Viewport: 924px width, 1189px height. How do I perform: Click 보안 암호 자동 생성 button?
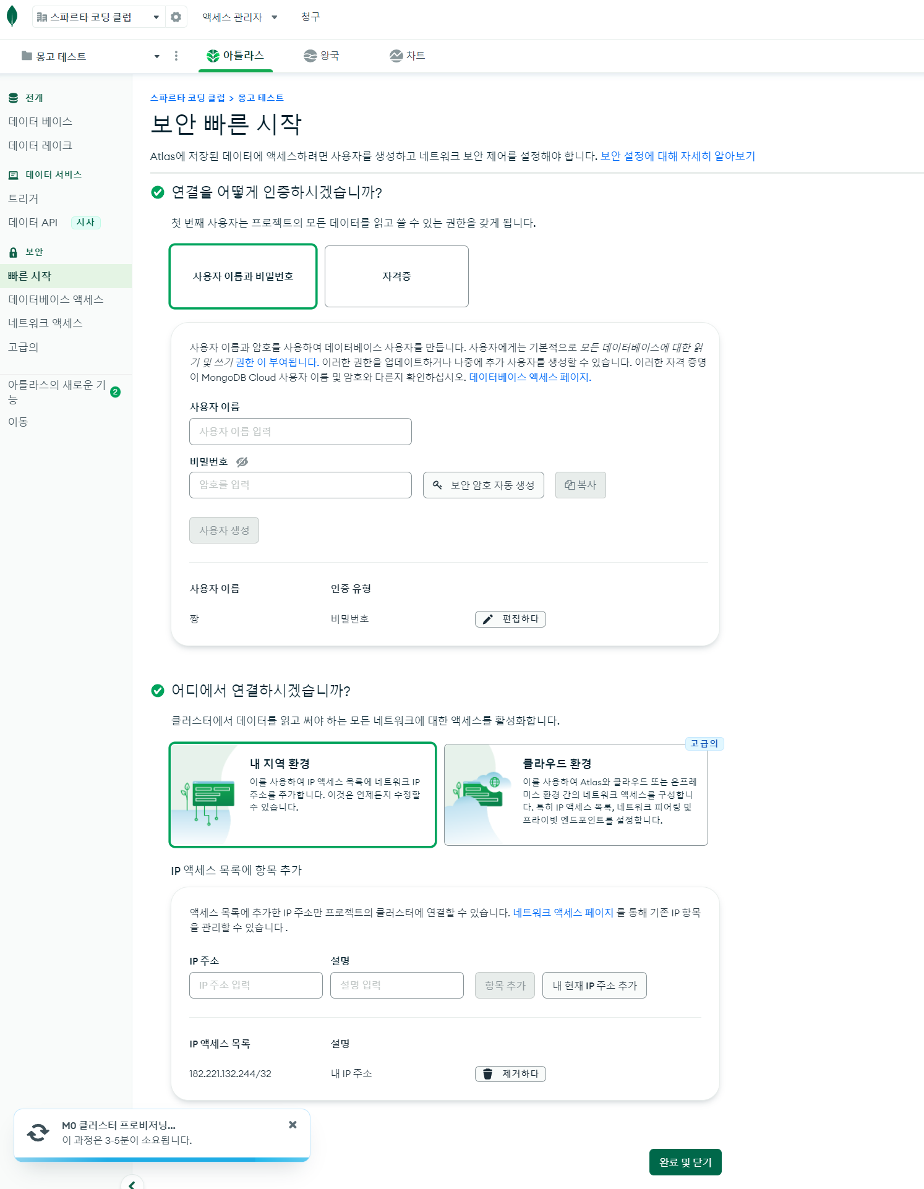484,485
